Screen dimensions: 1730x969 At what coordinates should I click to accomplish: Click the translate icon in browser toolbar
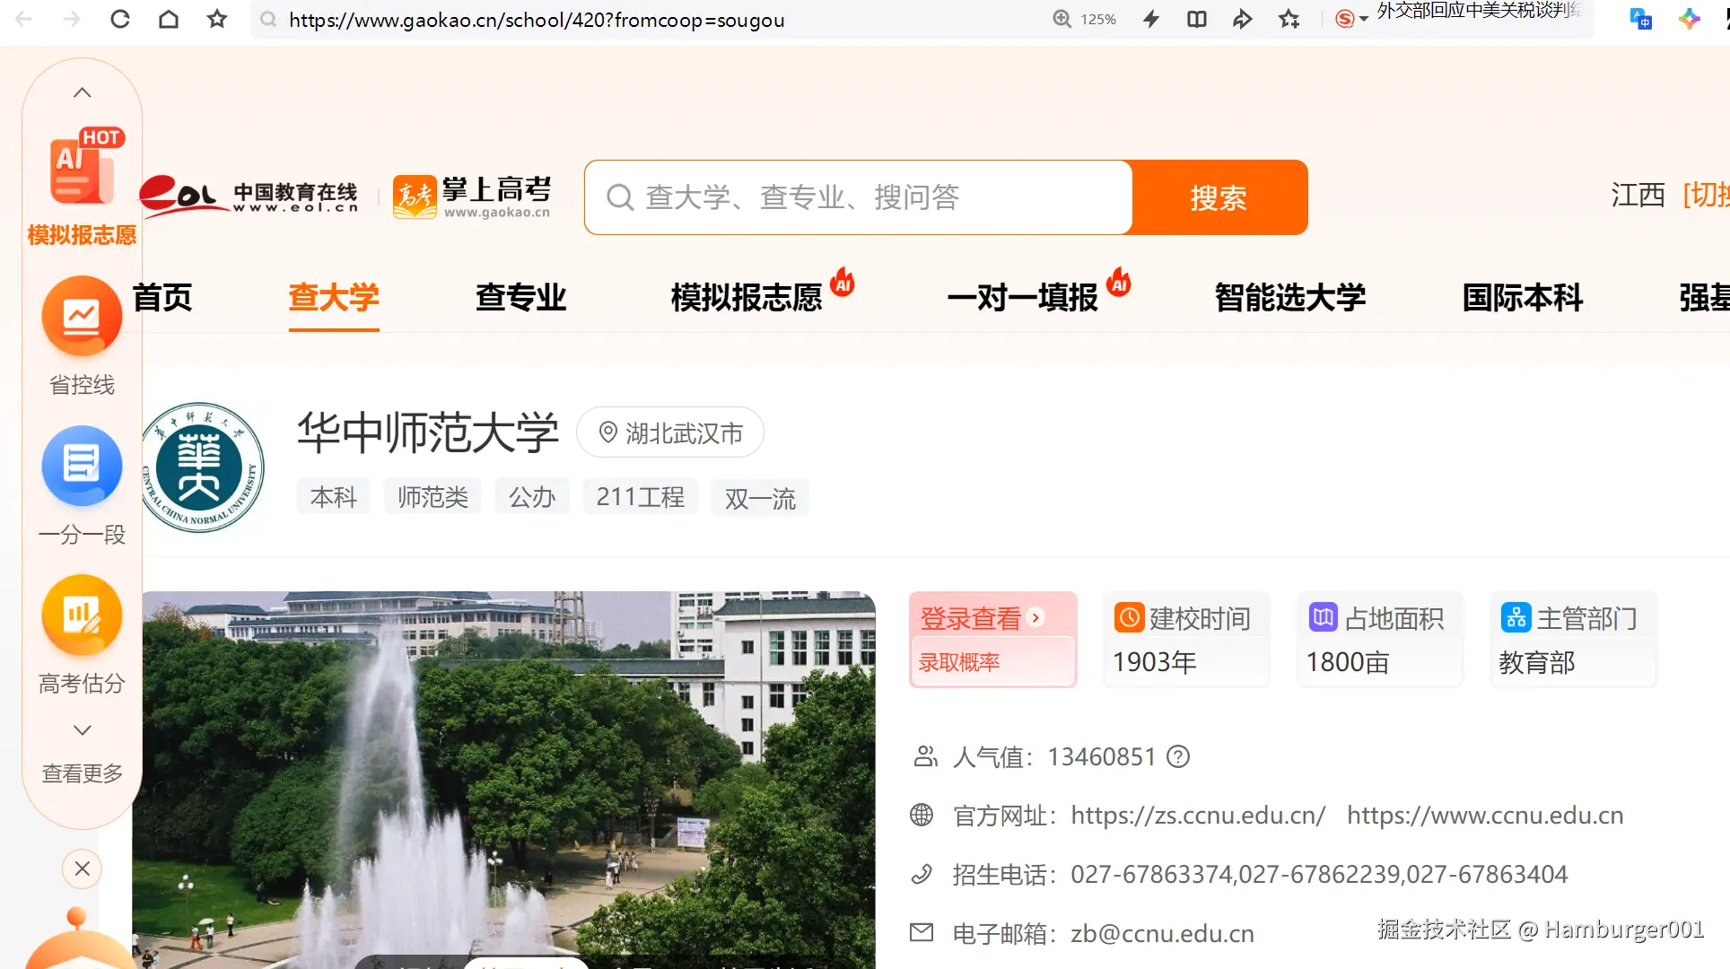[1640, 19]
